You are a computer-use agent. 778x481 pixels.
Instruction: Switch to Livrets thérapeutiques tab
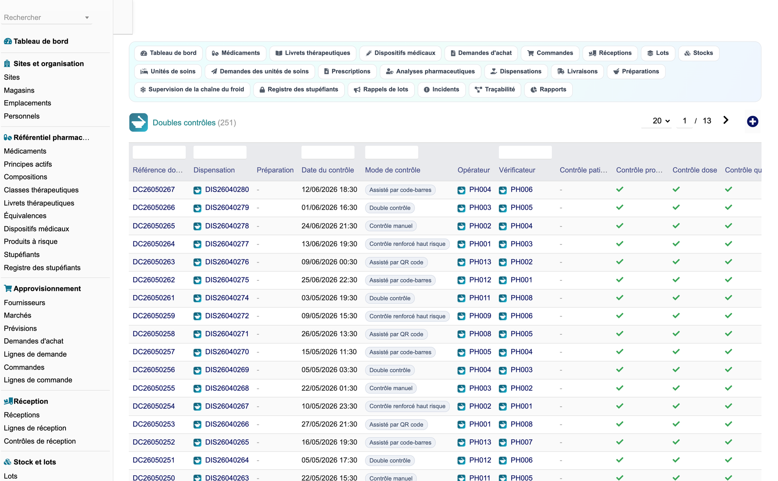click(x=313, y=53)
